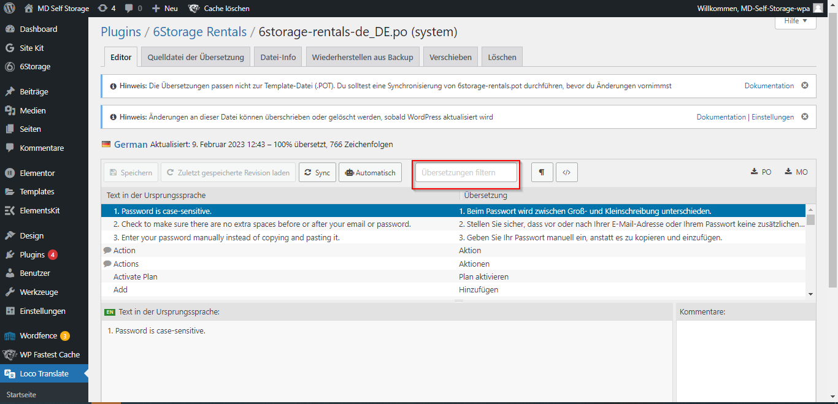Switch to Wiederherstellen aus Backup tab
Viewport: 838px width, 404px height.
[363, 57]
